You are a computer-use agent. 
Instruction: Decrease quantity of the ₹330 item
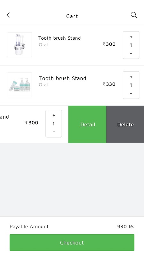tap(131, 93)
